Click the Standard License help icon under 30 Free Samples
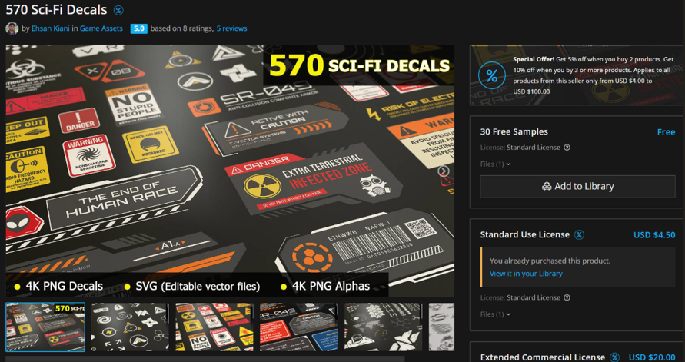The height and width of the screenshot is (362, 685). 567,148
